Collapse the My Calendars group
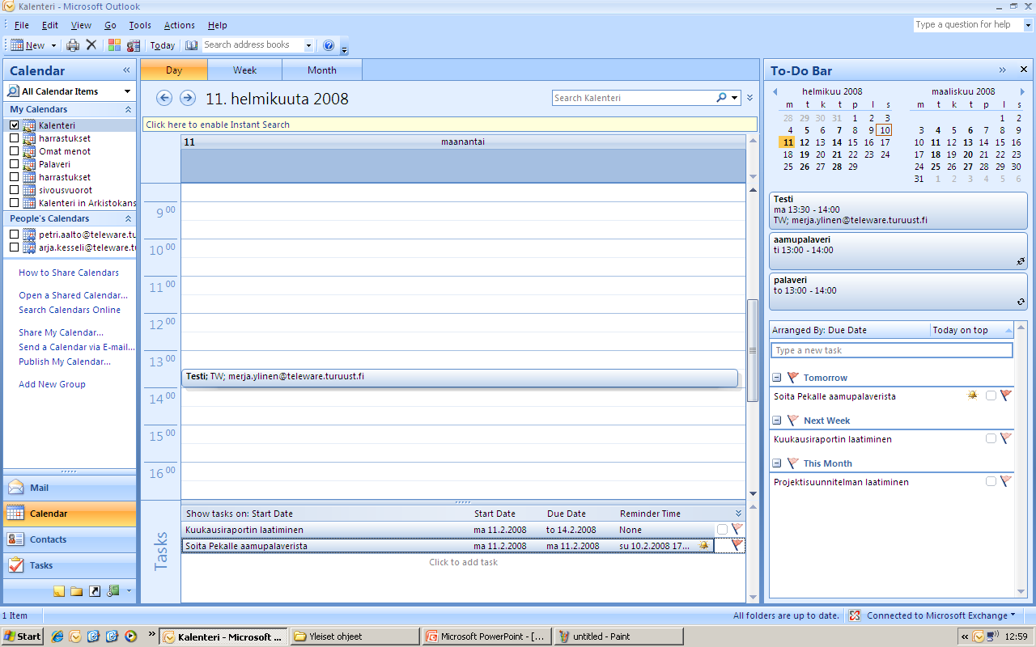The height and width of the screenshot is (647, 1036). pyautogui.click(x=128, y=109)
